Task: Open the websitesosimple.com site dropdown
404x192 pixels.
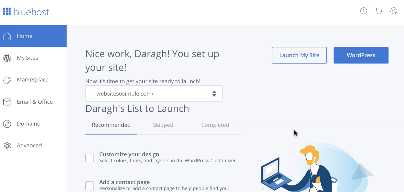Action: coord(154,93)
